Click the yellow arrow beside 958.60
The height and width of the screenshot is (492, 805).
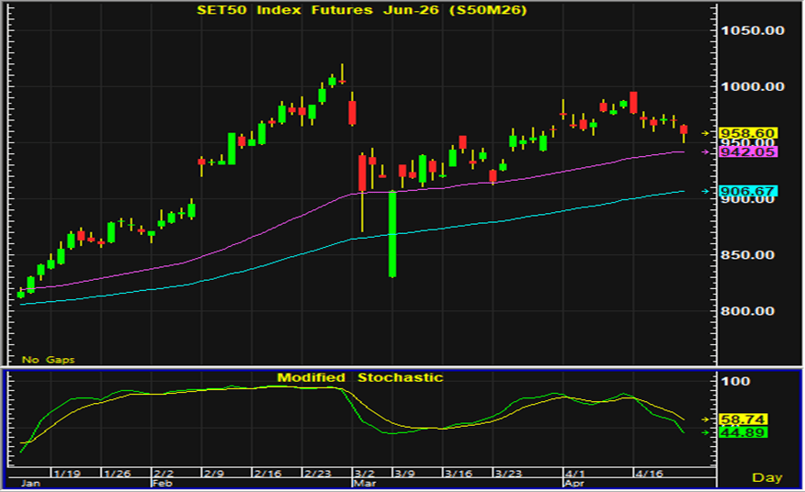[x=706, y=133]
